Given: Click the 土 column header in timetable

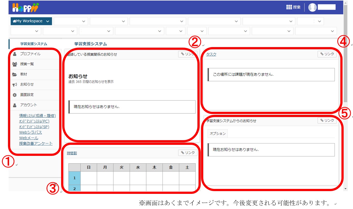Looking at the screenshot, I should point(187,167).
